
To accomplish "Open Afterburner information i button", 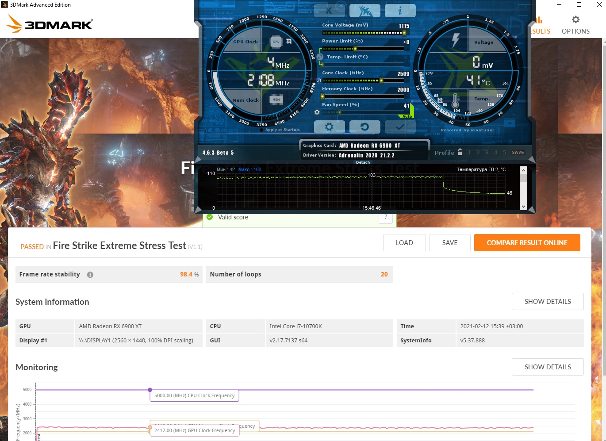I will pos(400,10).
